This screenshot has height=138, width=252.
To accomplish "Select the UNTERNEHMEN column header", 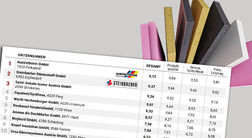I will click(32, 56).
